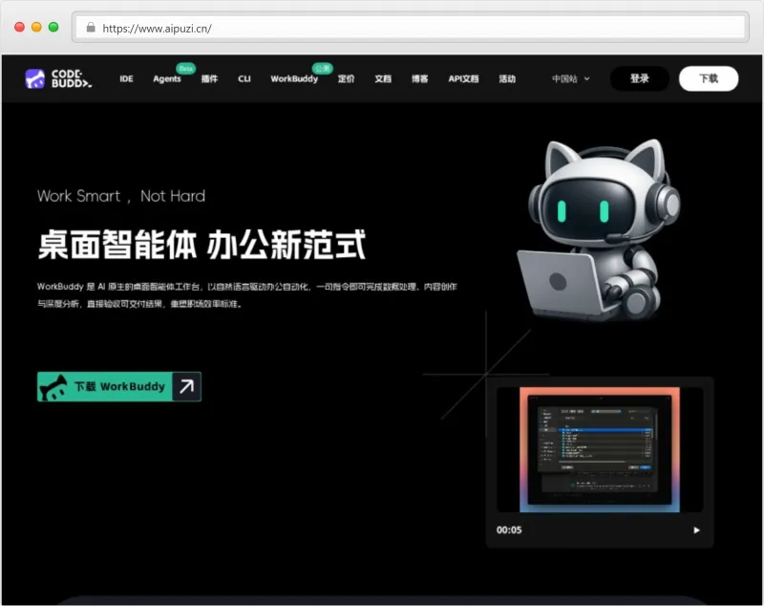
Task: Click the 登录 login button
Action: 641,77
